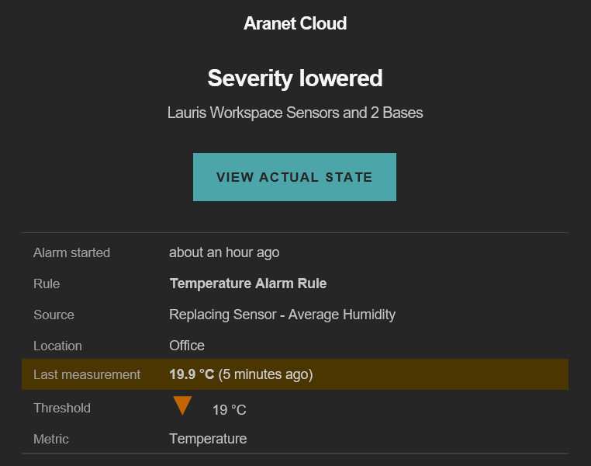Click the "about an hour ago" text
The image size is (591, 466).
[x=224, y=252]
